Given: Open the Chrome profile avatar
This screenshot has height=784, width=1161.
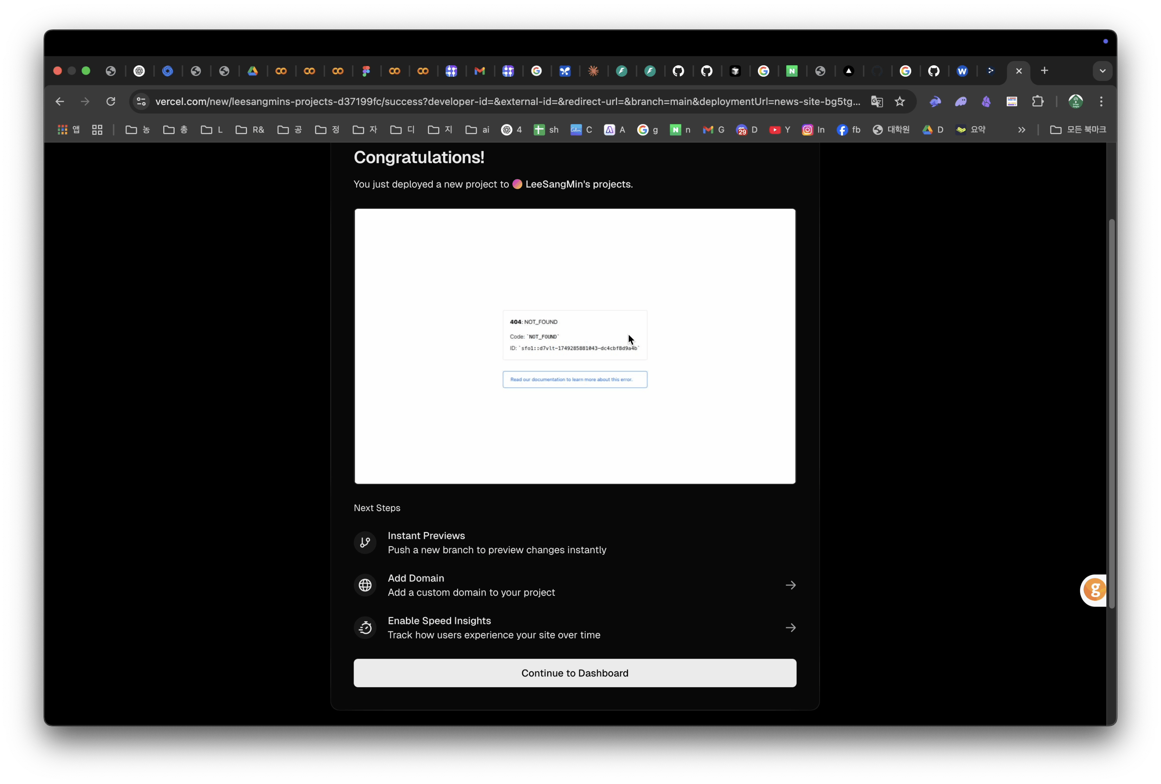Looking at the screenshot, I should pos(1076,101).
